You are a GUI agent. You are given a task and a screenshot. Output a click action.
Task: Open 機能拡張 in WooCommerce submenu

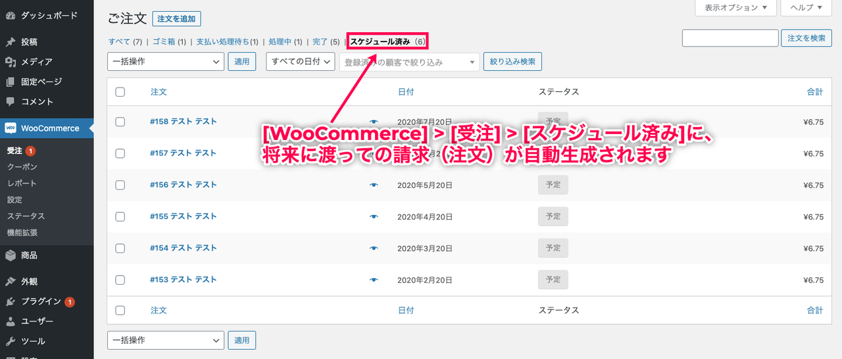point(22,233)
